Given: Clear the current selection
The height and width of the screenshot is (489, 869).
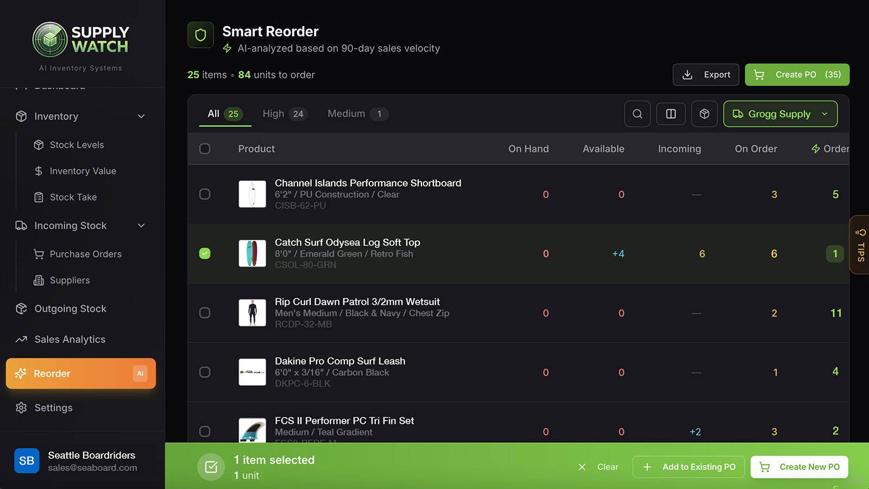Looking at the screenshot, I should coord(598,467).
